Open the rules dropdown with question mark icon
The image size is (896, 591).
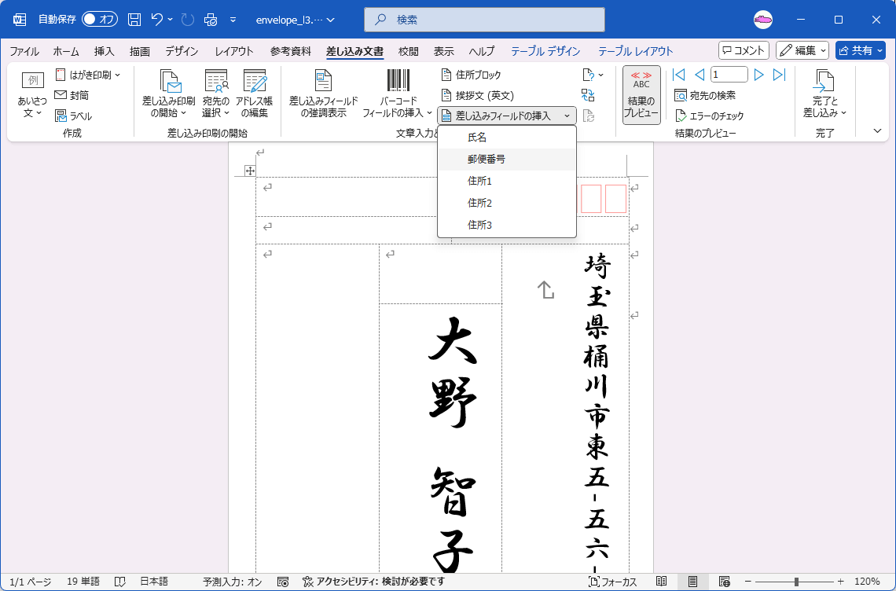tap(593, 75)
